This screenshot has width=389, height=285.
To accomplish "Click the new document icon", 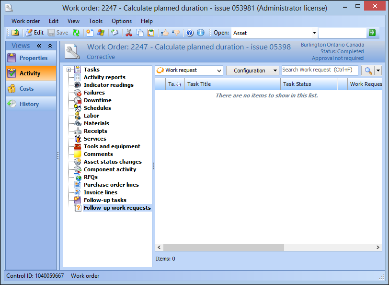I will pos(90,33).
